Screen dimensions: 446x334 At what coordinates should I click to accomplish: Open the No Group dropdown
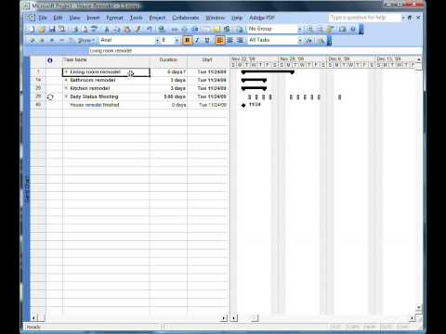point(299,29)
